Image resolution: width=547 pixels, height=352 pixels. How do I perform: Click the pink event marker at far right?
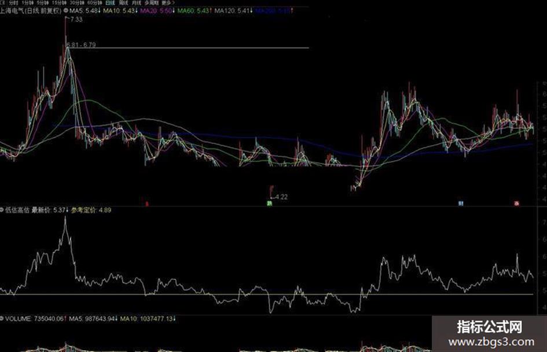pyautogui.click(x=517, y=203)
